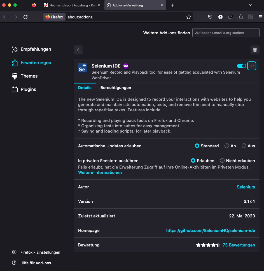The image size is (264, 271).
Task: Open Erweiterungen in the sidebar
Action: [31, 63]
